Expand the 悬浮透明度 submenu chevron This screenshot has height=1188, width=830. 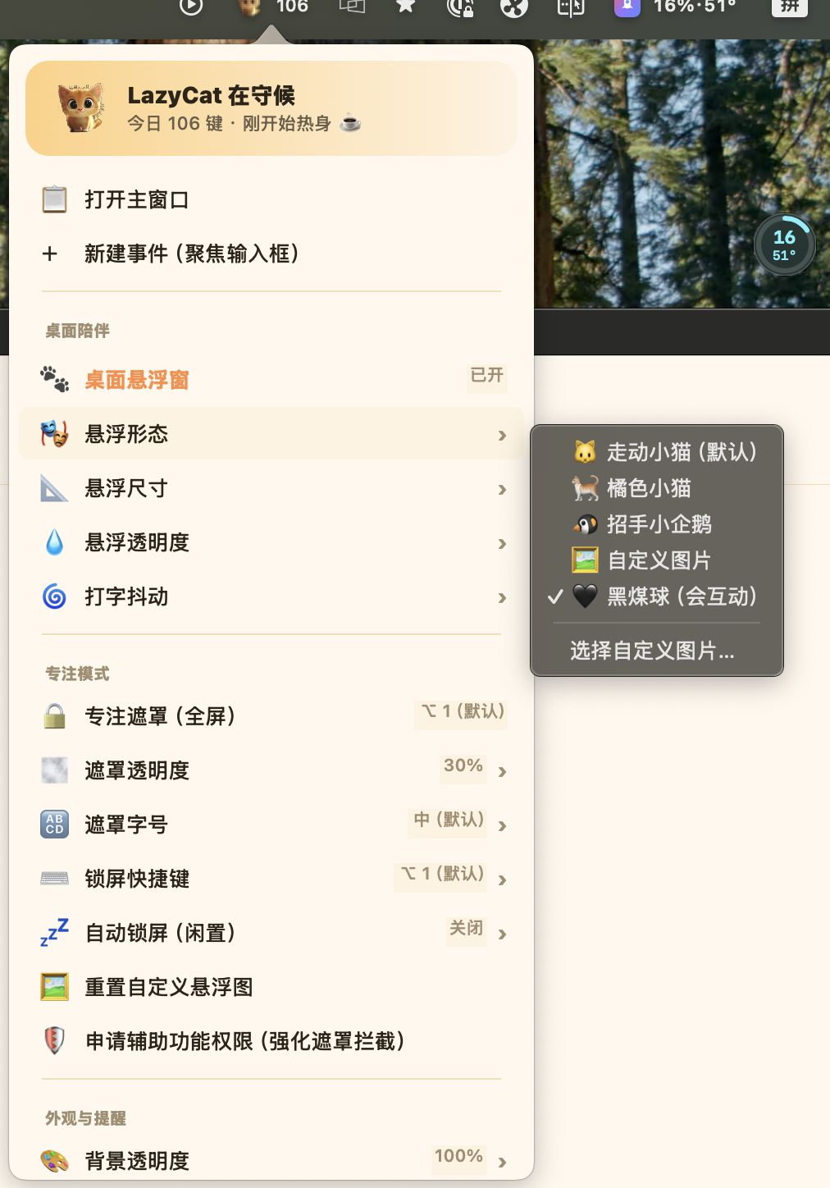pyautogui.click(x=503, y=544)
